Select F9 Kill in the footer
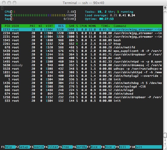Viewport: 167px width, 150px height. pyautogui.click(x=123, y=147)
